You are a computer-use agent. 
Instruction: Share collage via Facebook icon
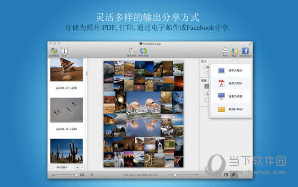[x=245, y=52]
